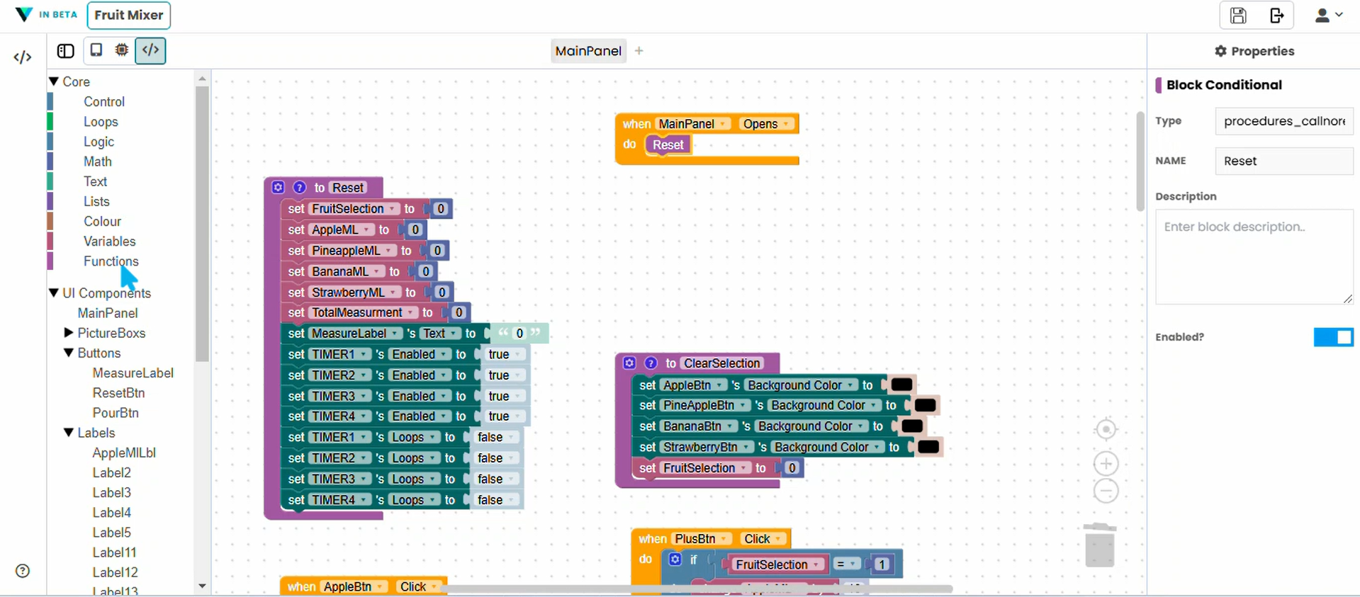Click the gear icon on ClearSelection block
This screenshot has height=597, width=1360.
[x=629, y=363]
